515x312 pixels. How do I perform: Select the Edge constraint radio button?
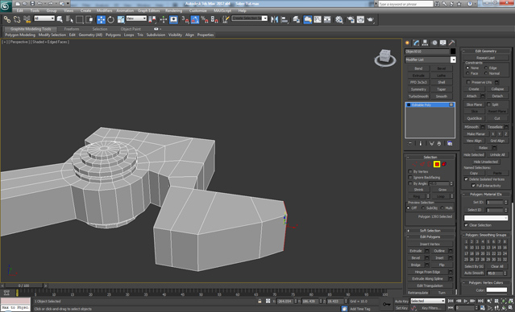click(x=486, y=68)
